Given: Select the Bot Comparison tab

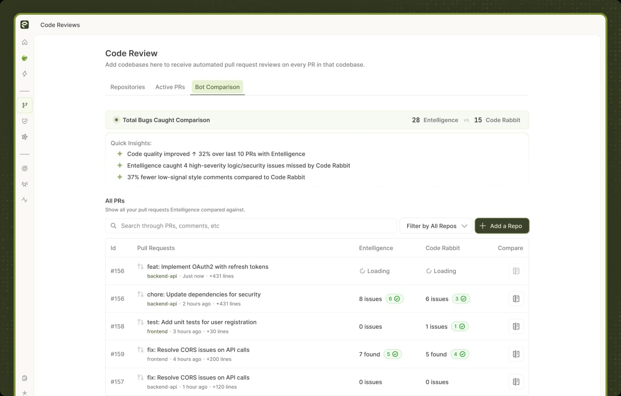Looking at the screenshot, I should (217, 87).
